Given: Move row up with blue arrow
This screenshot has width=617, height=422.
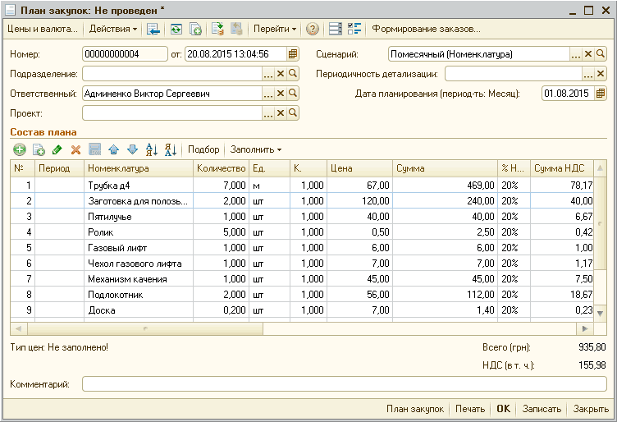Looking at the screenshot, I should (x=113, y=149).
